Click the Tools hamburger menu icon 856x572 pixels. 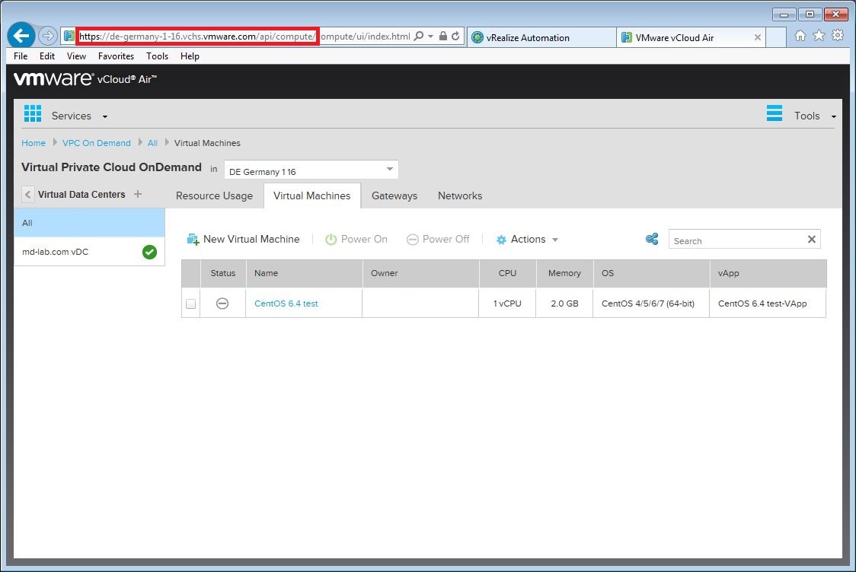pos(775,114)
